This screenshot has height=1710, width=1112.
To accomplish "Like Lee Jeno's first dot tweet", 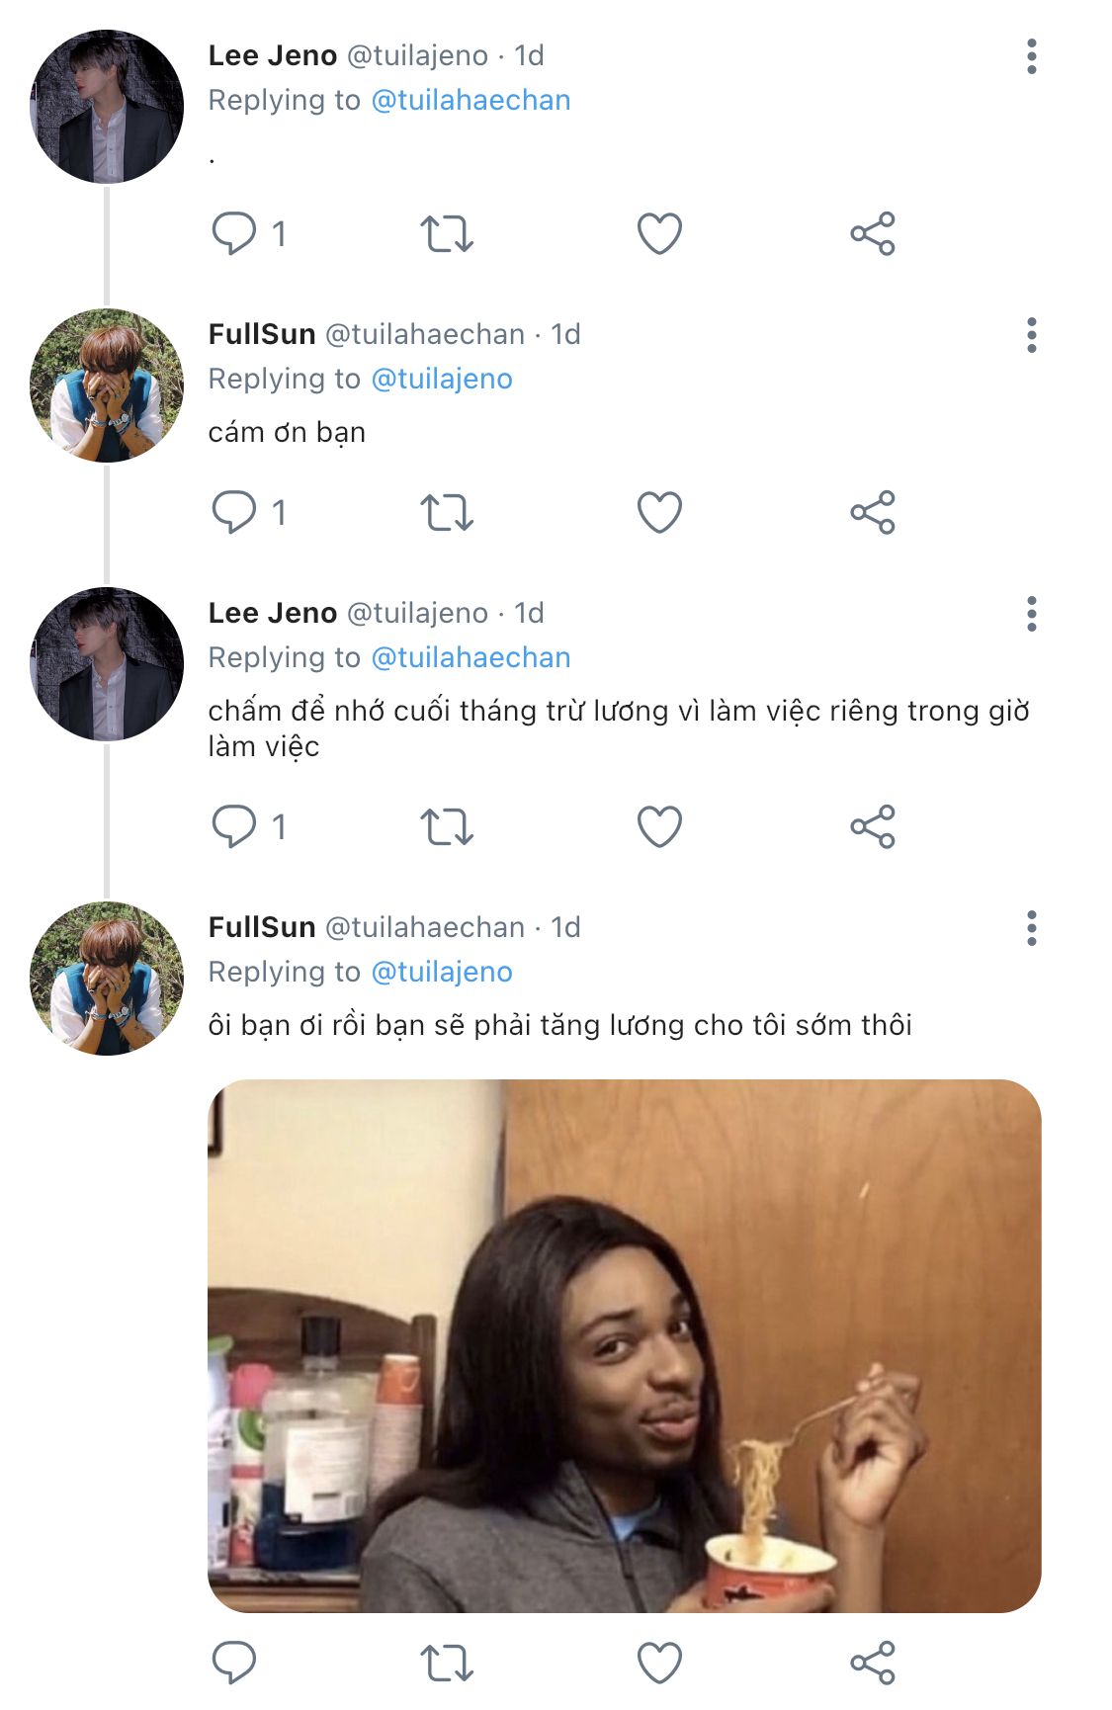I will pos(659,234).
